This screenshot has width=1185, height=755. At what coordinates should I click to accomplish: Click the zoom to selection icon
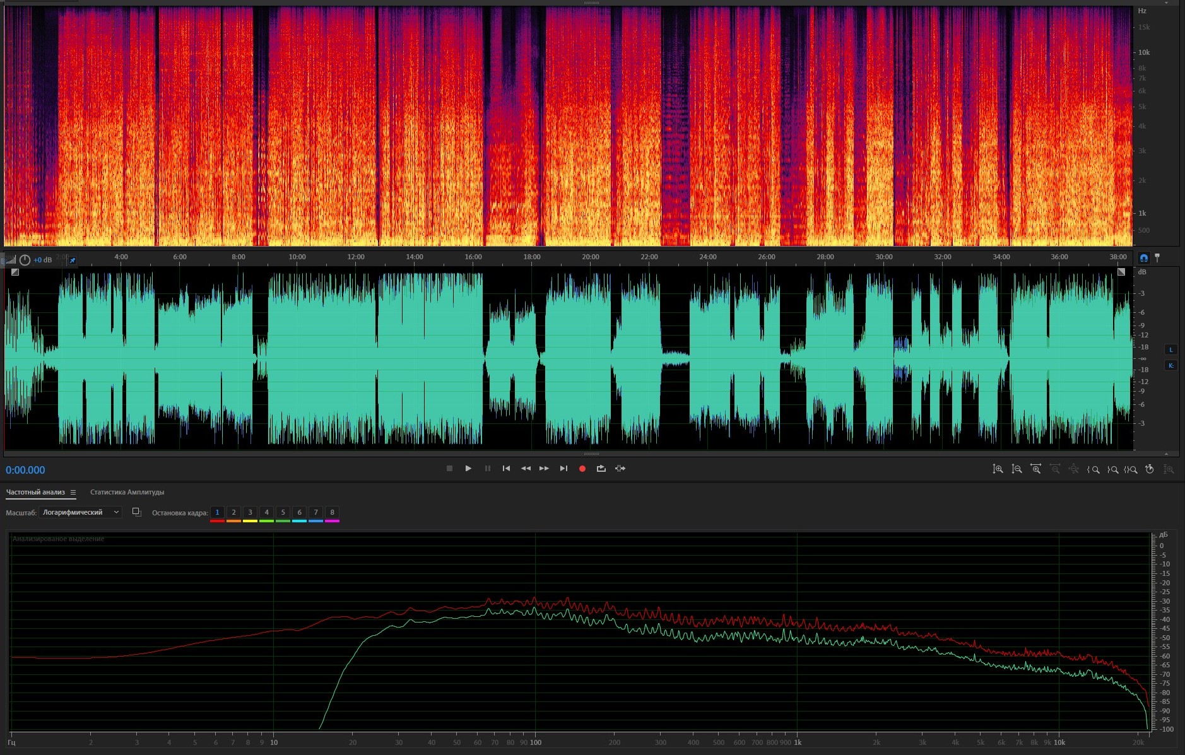(x=1131, y=469)
